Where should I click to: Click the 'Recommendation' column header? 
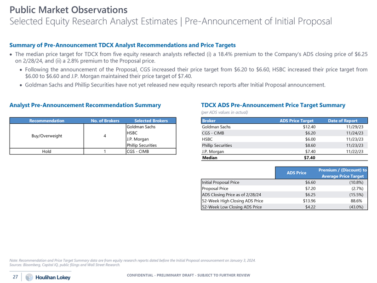46,121
